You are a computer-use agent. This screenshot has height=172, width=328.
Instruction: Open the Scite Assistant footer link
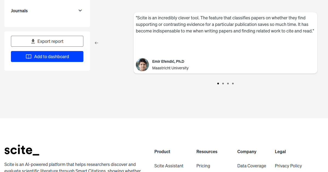[x=169, y=166]
